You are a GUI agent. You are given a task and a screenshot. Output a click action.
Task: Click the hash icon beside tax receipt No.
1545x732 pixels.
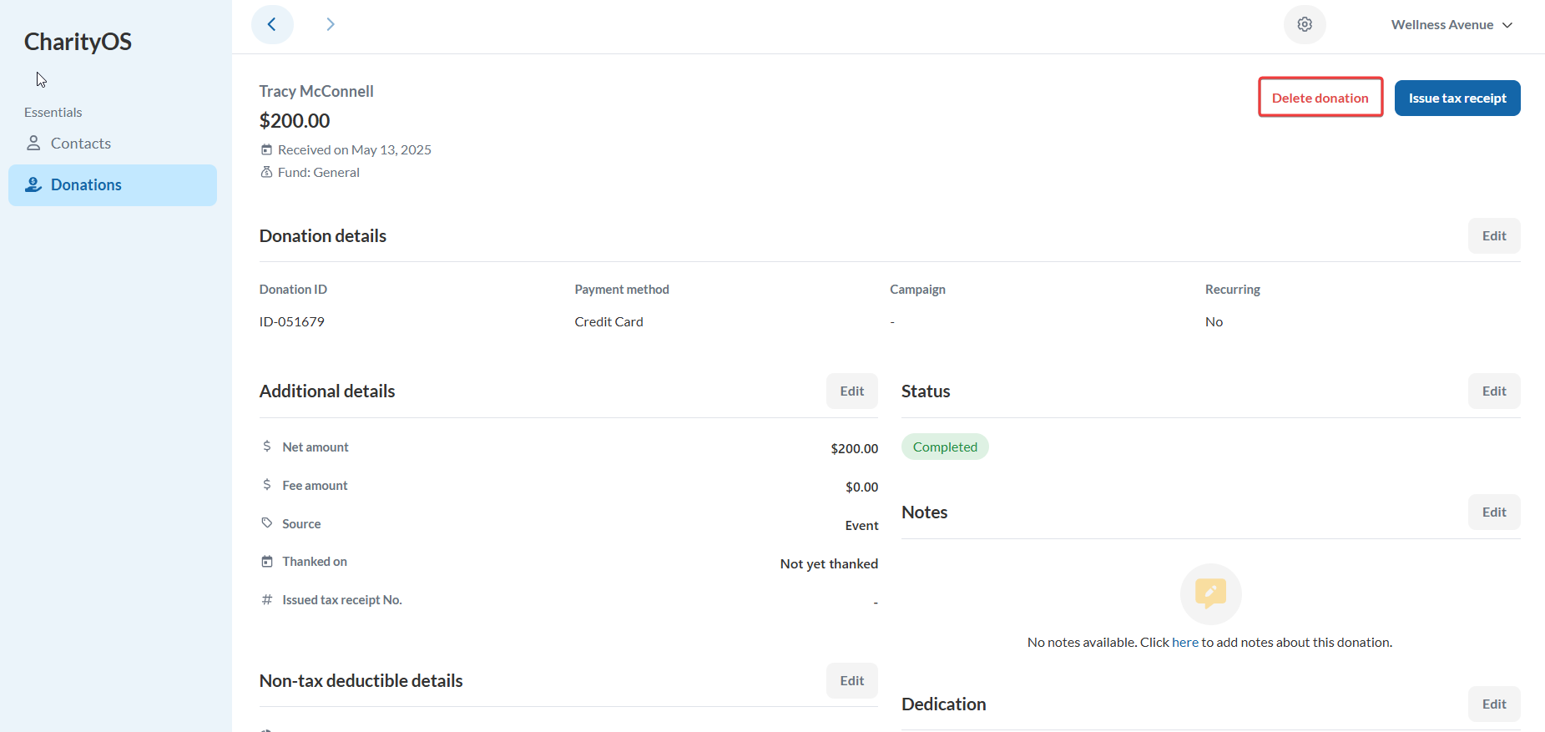(x=267, y=600)
